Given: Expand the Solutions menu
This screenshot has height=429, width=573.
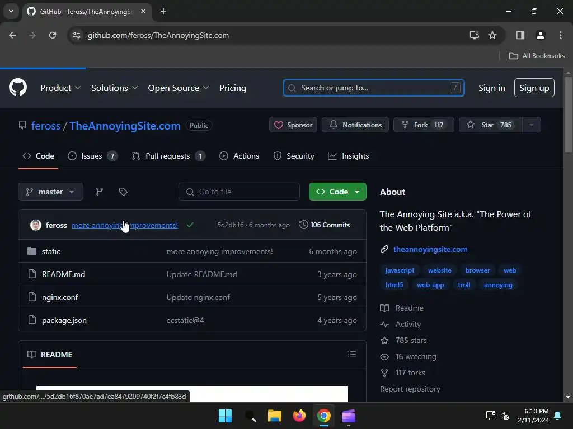Looking at the screenshot, I should coord(114,88).
